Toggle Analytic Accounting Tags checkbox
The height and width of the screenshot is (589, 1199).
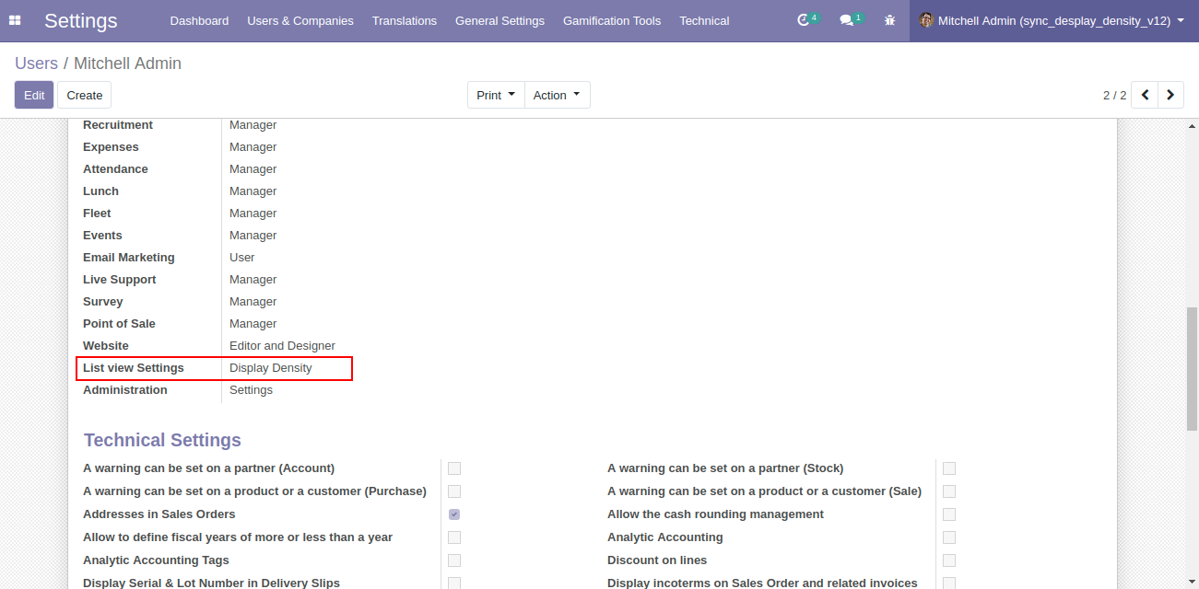click(454, 560)
